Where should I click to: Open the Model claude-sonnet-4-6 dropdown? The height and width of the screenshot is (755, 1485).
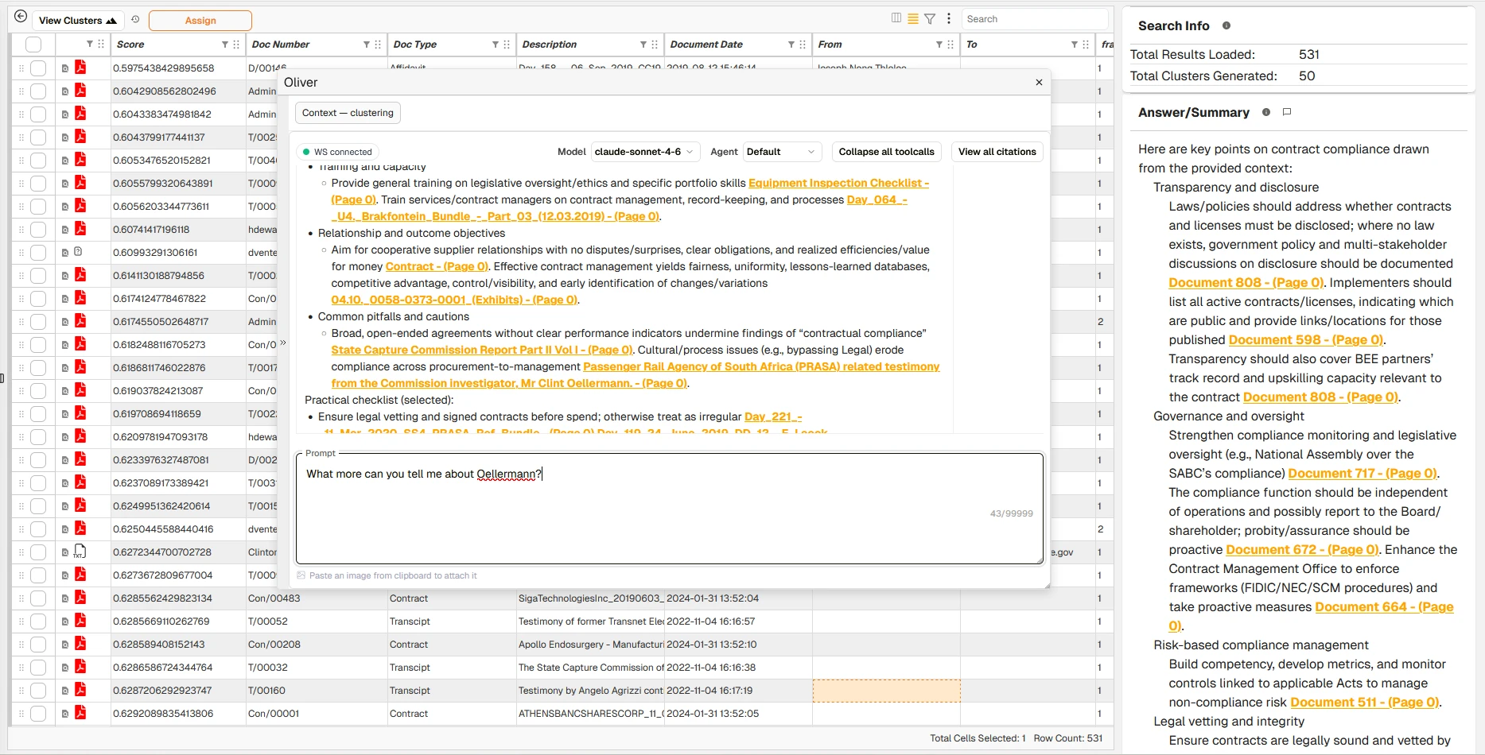[x=645, y=152]
